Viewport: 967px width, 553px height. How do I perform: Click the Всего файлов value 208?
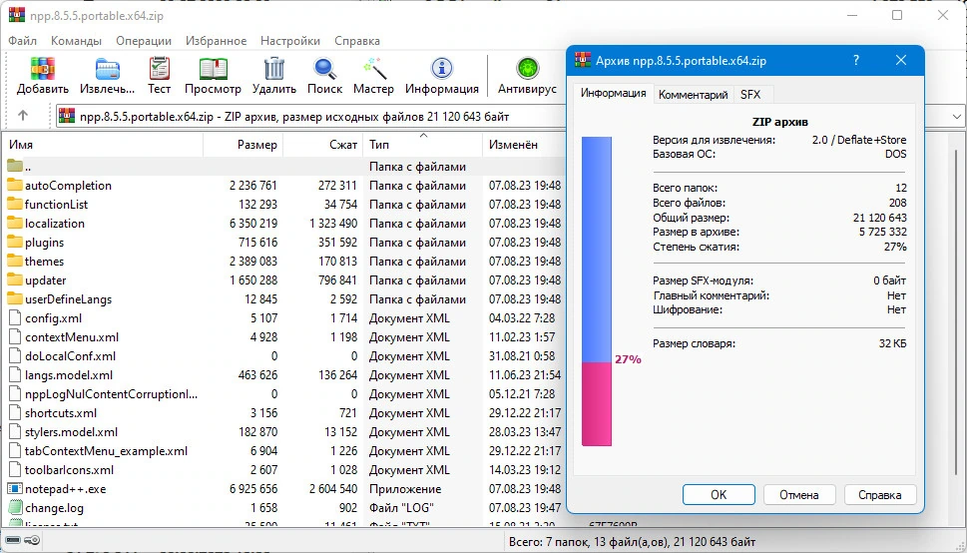(x=897, y=203)
